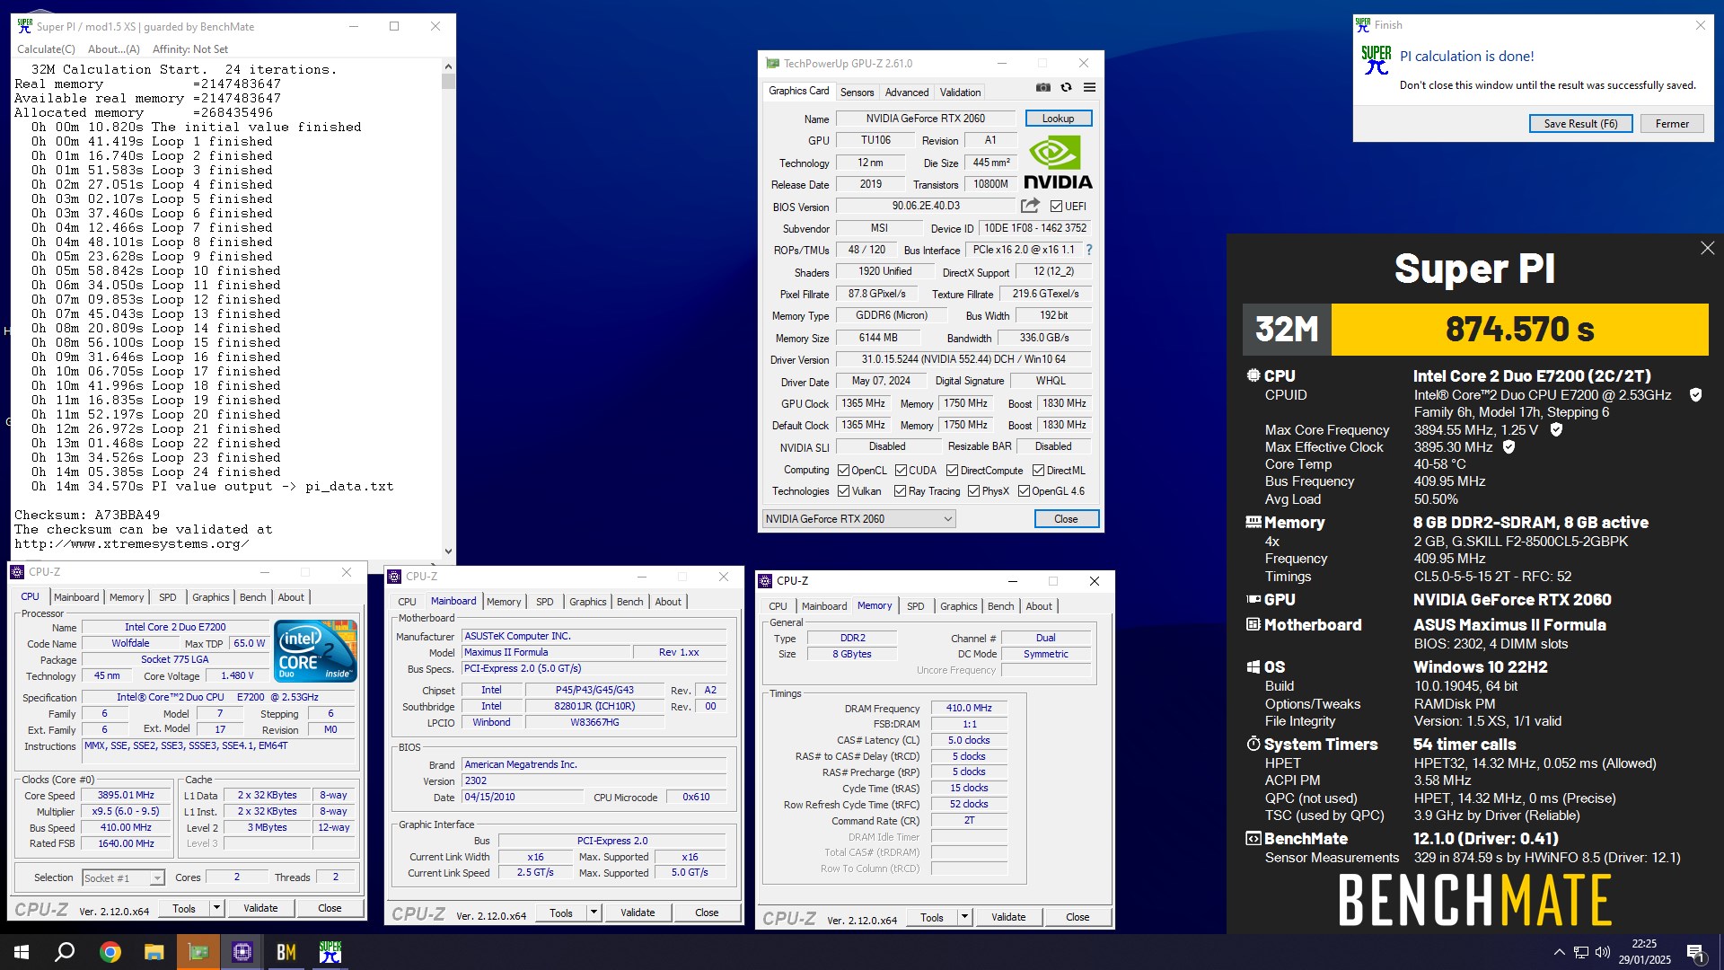Click the volume speaker tray icon
The width and height of the screenshot is (1724, 970).
point(1603,952)
